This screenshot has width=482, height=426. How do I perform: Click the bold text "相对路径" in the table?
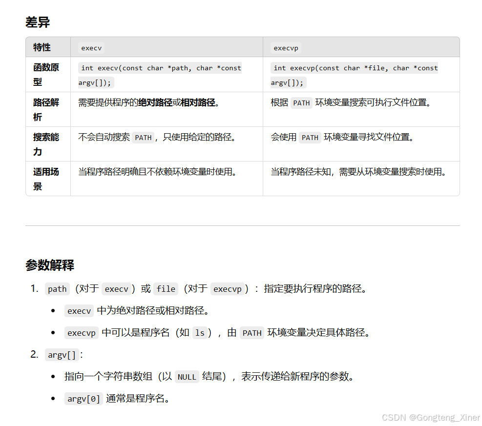click(x=198, y=102)
